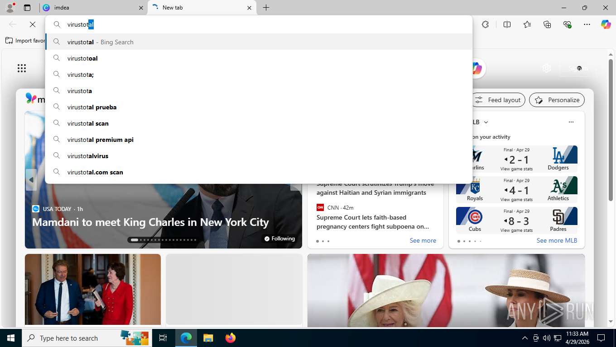This screenshot has width=616, height=347.
Task: Click the address bar text field
Action: pyautogui.click(x=259, y=24)
